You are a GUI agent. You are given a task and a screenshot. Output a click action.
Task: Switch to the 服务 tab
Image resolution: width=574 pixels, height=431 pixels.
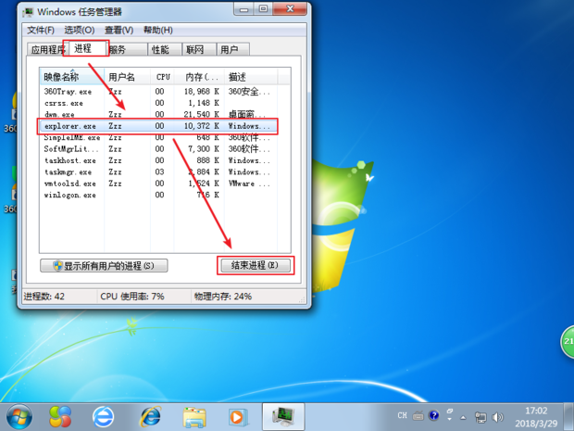[x=128, y=49]
